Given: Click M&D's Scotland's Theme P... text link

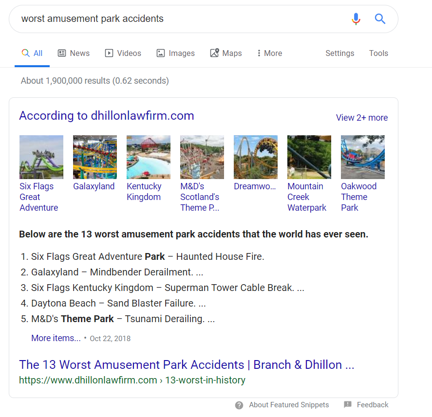Looking at the screenshot, I should [200, 197].
